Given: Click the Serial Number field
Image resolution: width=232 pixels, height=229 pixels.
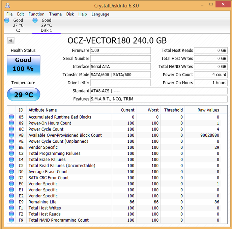Looking at the screenshot, I should (x=120, y=59).
